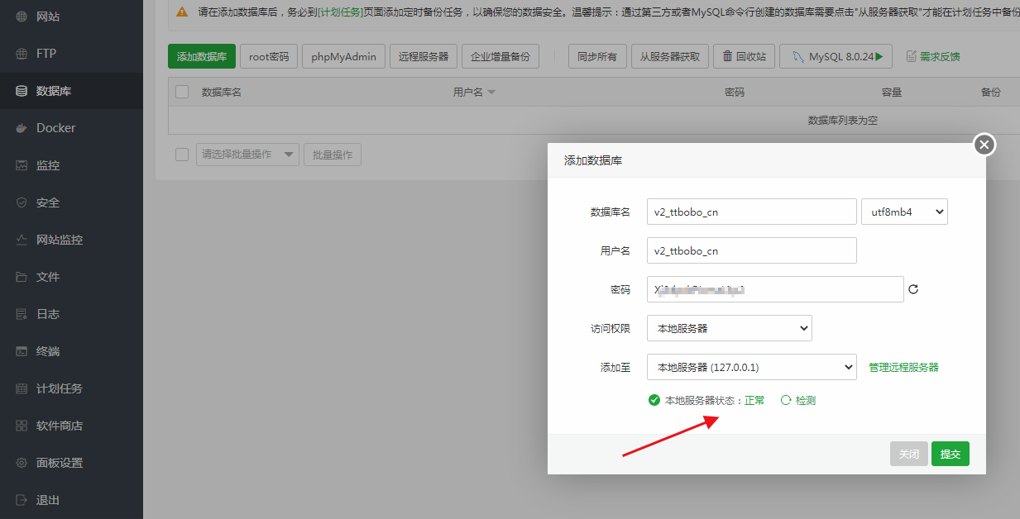Click the 用户名 input field in dialog
This screenshot has width=1020, height=519.
(x=752, y=250)
